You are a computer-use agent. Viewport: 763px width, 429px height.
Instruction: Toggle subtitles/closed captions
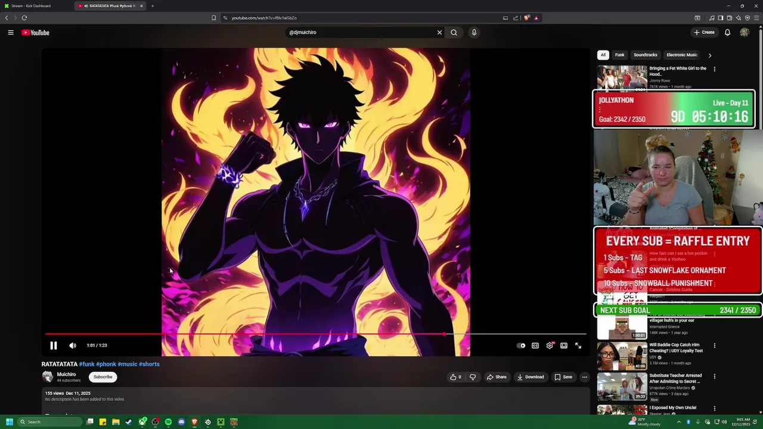pos(535,346)
